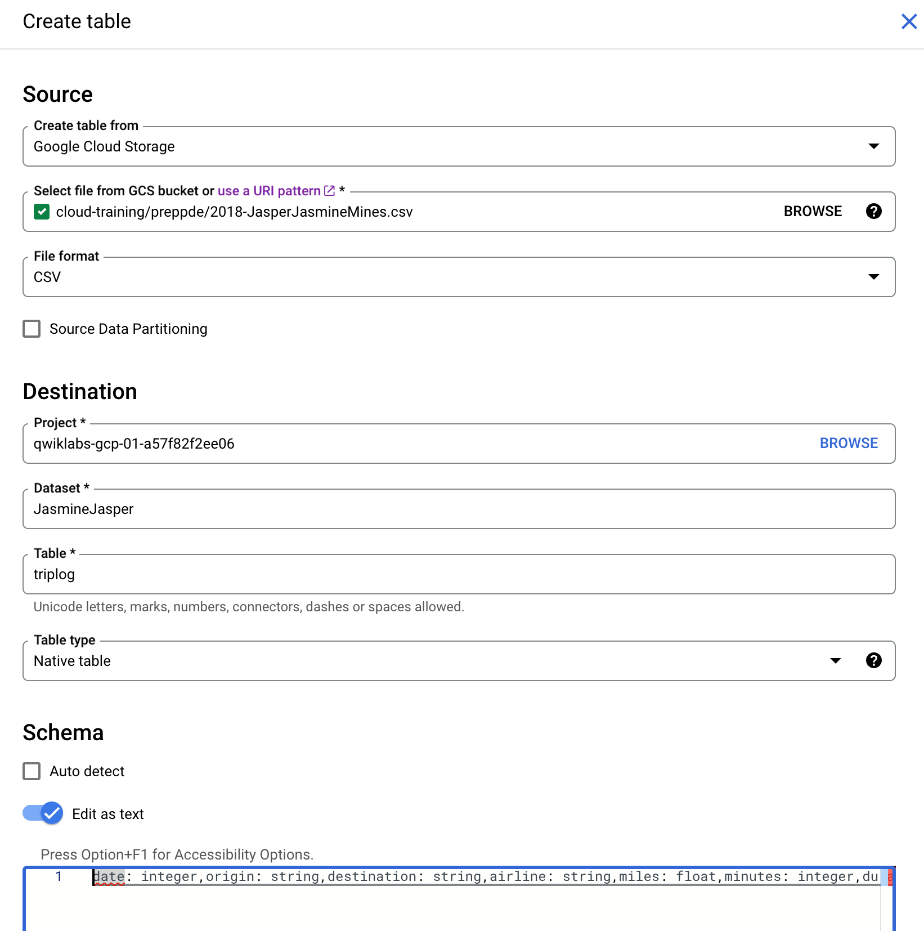The image size is (924, 931).
Task: Click the 'Press Option+F1 for Accessibility Options' text
Action: (177, 854)
